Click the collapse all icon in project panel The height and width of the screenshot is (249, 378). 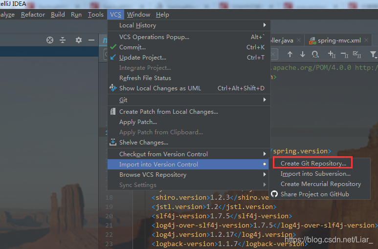click(63, 40)
